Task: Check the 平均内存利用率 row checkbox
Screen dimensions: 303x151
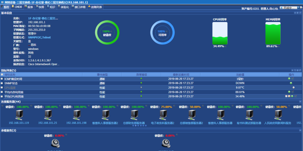Action: coord(2,92)
